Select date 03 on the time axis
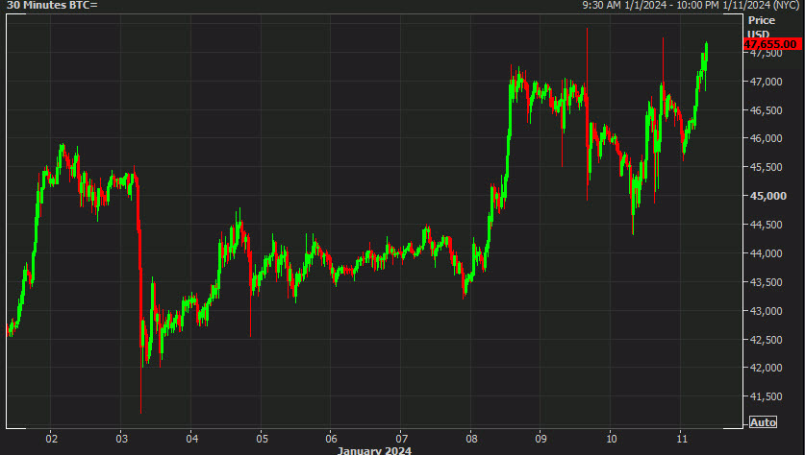Viewport: 805px width, 455px height. tap(121, 437)
